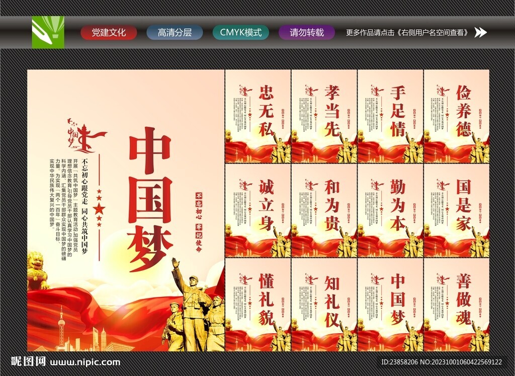Click the 不忘初心 牢记使命 red seal text
515x376 pixels.
pos(199,222)
